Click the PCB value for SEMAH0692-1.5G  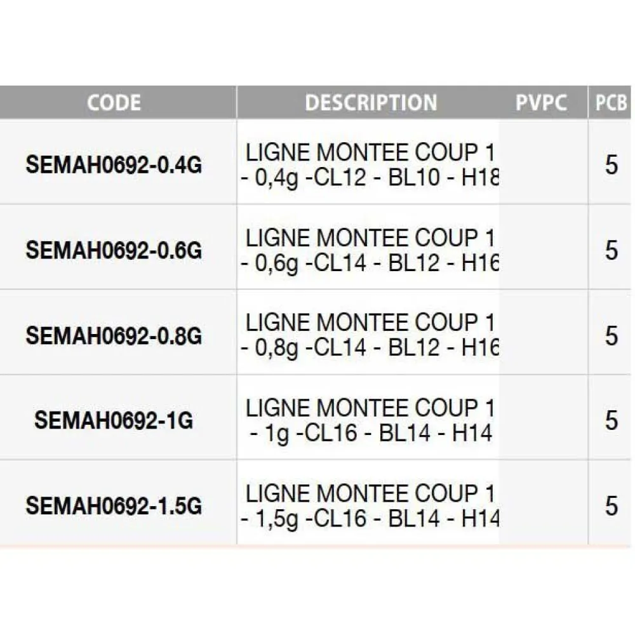tap(611, 505)
